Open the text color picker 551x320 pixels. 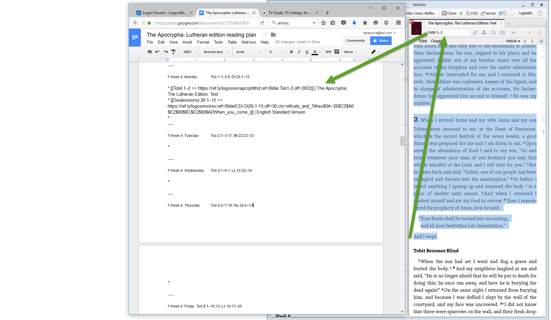(x=316, y=52)
